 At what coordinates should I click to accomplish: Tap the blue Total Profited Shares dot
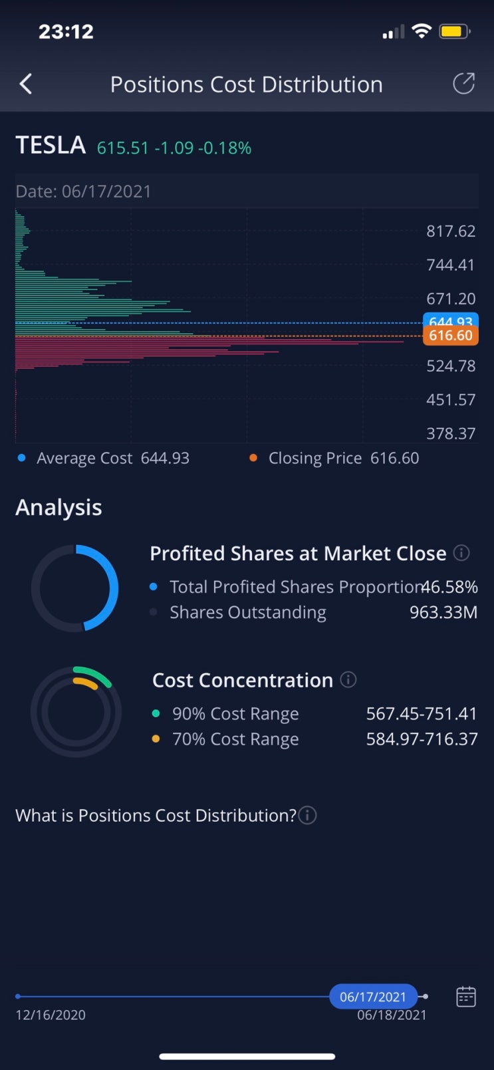154,587
